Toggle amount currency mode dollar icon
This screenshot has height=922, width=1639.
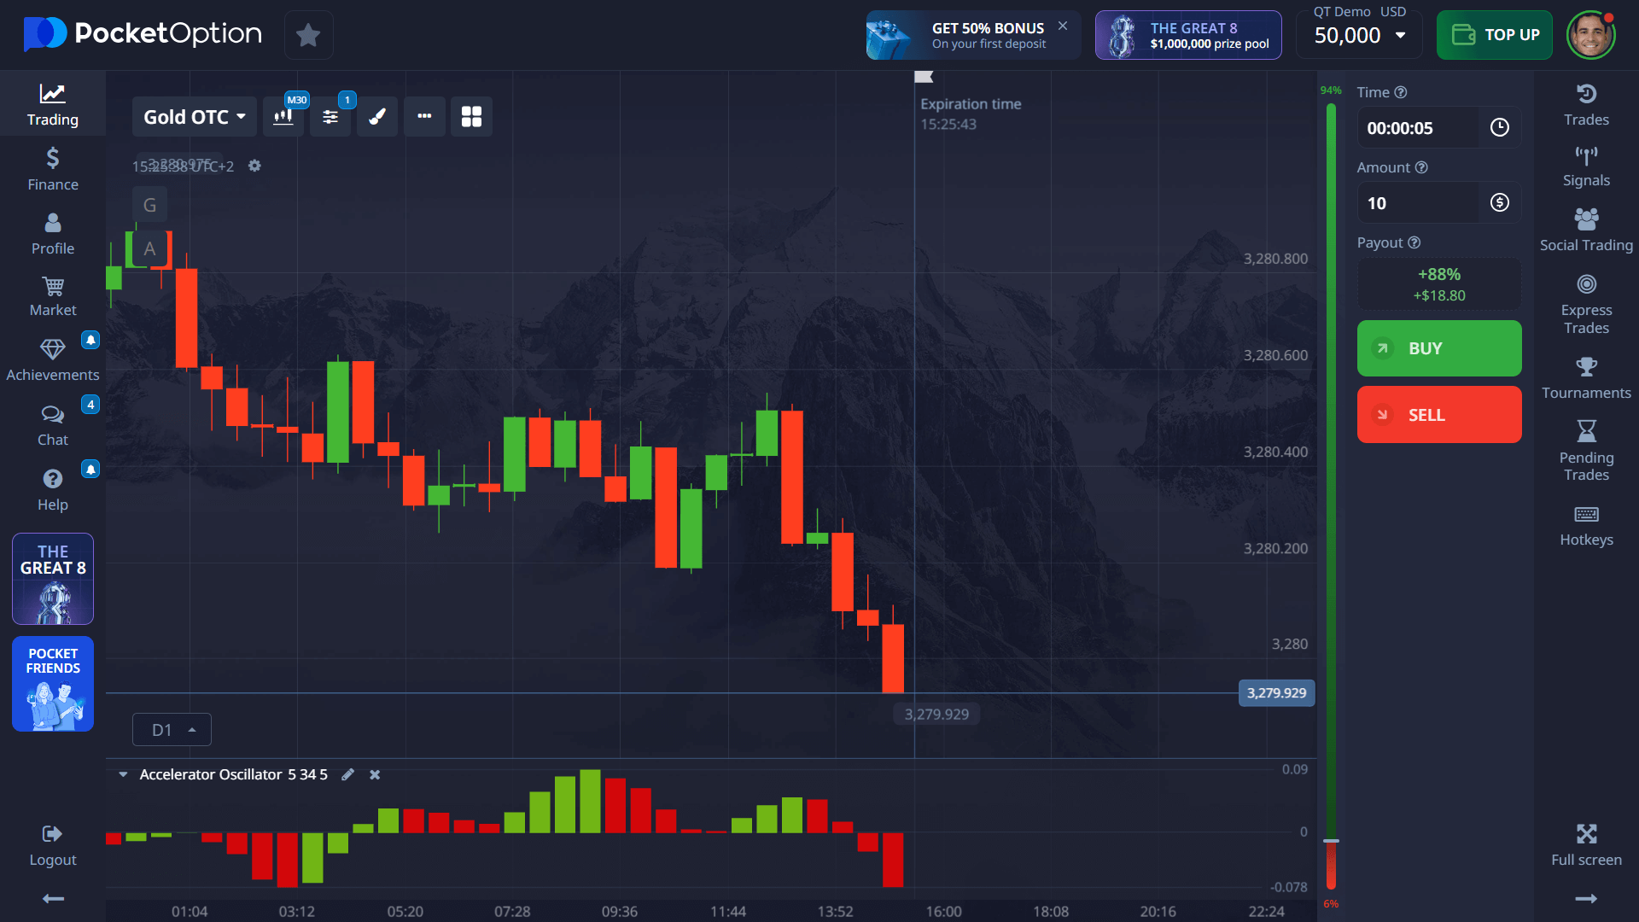coord(1499,203)
